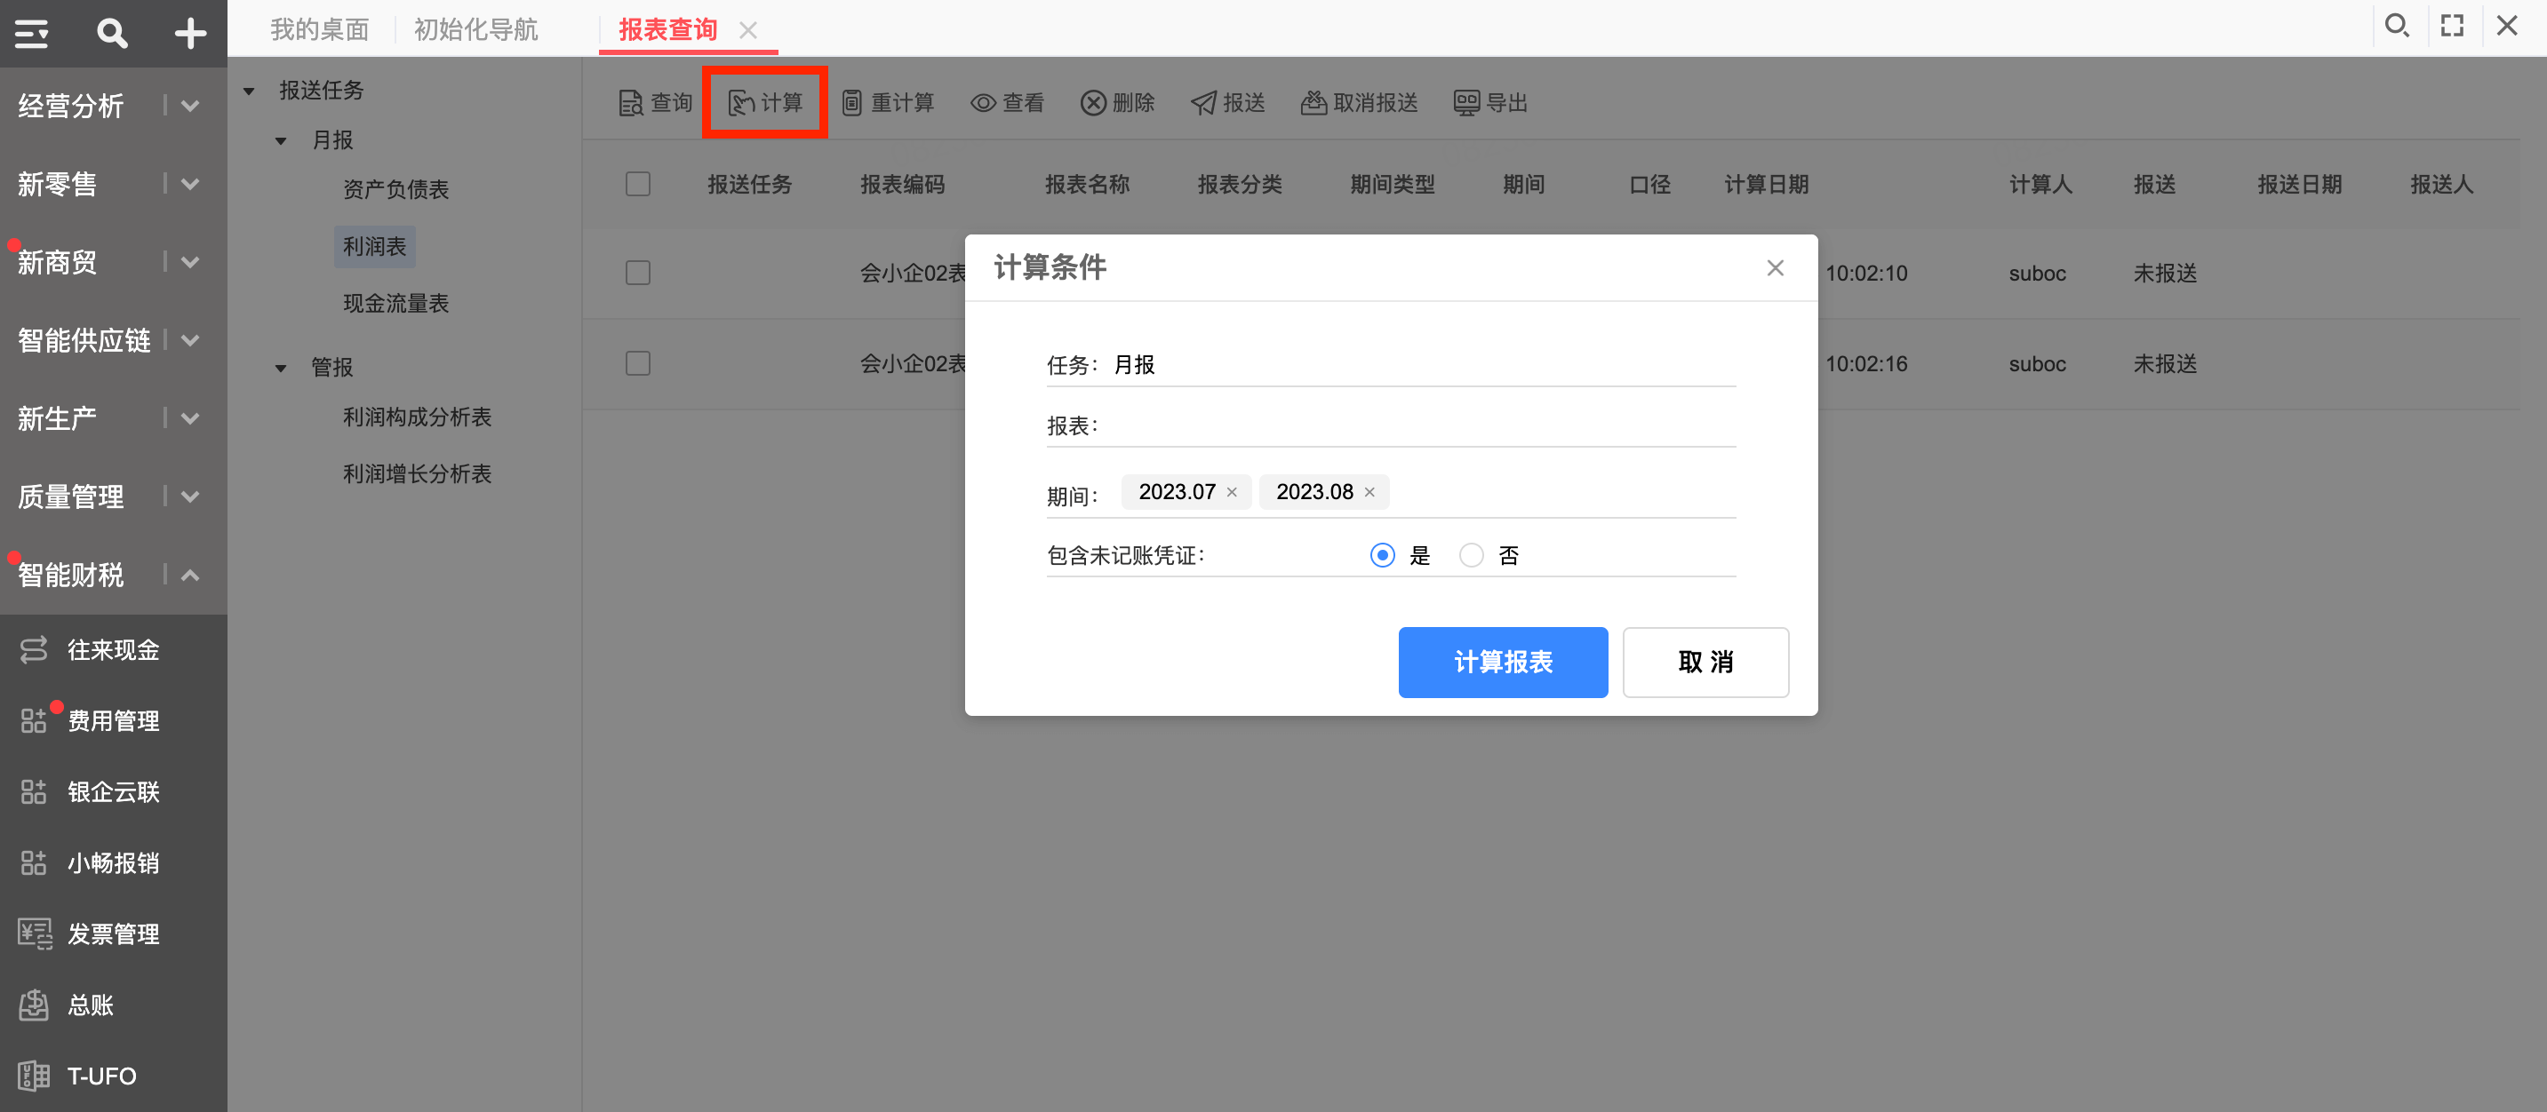Viewport: 2547px width, 1112px height.
Task: Open the 总账 sidebar menu item
Action: tap(90, 1005)
